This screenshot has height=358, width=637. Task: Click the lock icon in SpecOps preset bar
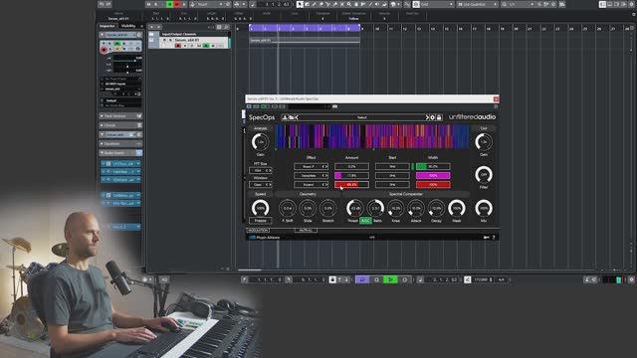pos(439,117)
